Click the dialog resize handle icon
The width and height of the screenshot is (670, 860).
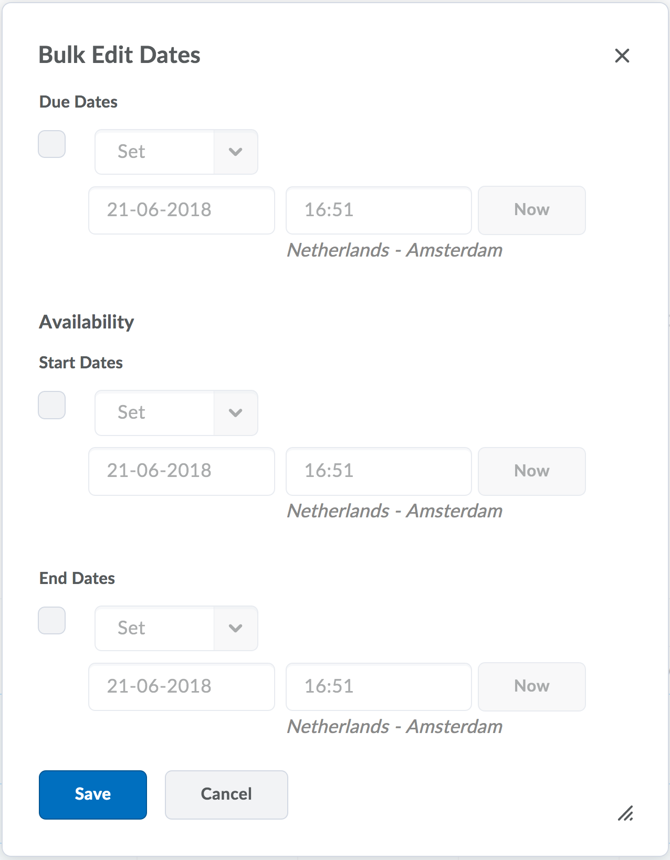625,813
